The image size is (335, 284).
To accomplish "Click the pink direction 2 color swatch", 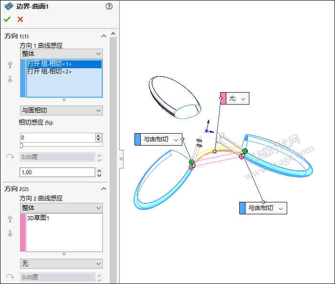I will [x=22, y=232].
